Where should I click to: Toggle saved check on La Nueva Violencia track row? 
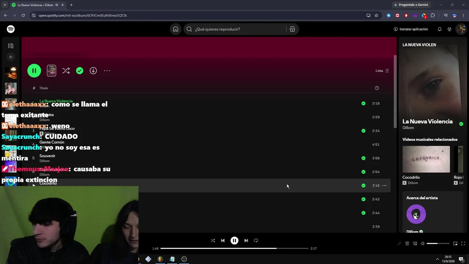point(363,103)
